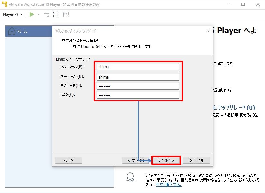
Task: Click the ユーザー名(U) label
Action: tap(72, 77)
